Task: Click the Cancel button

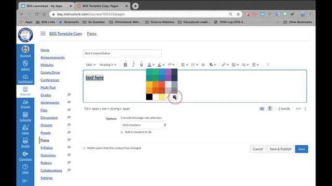Action: pyautogui.click(x=258, y=149)
